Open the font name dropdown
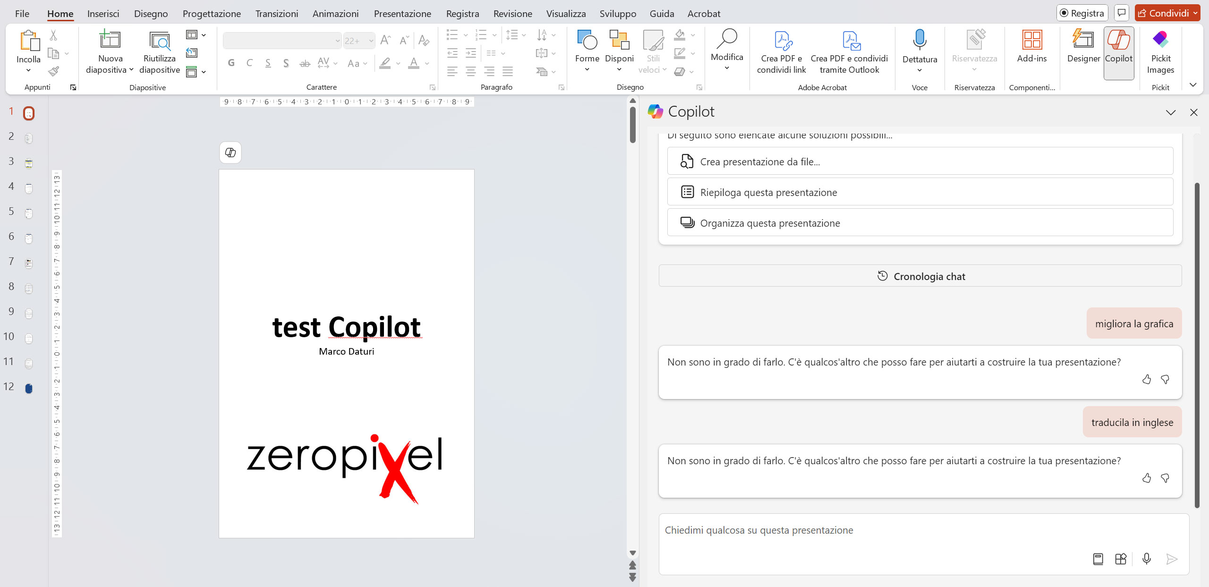The height and width of the screenshot is (587, 1209). (337, 41)
